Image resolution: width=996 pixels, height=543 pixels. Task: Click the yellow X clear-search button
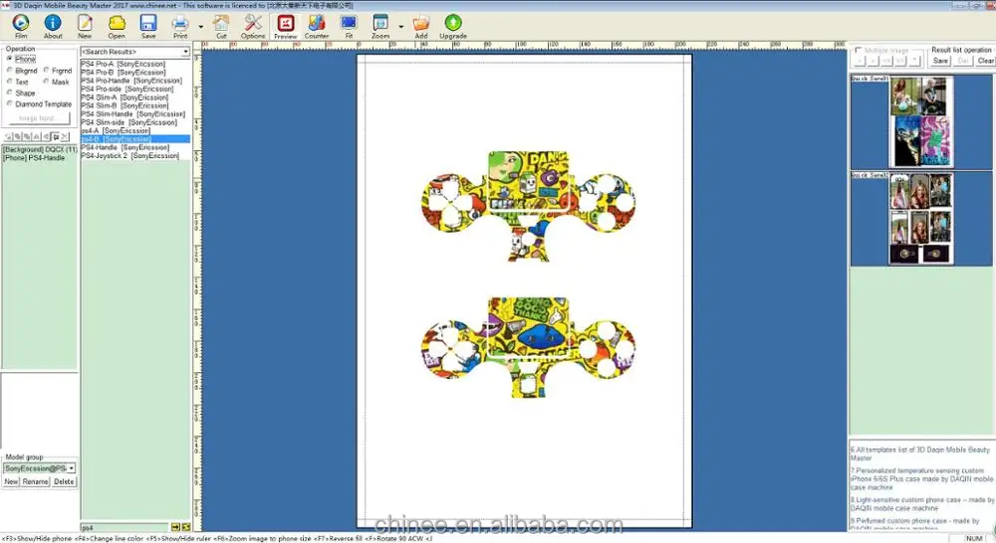186,527
